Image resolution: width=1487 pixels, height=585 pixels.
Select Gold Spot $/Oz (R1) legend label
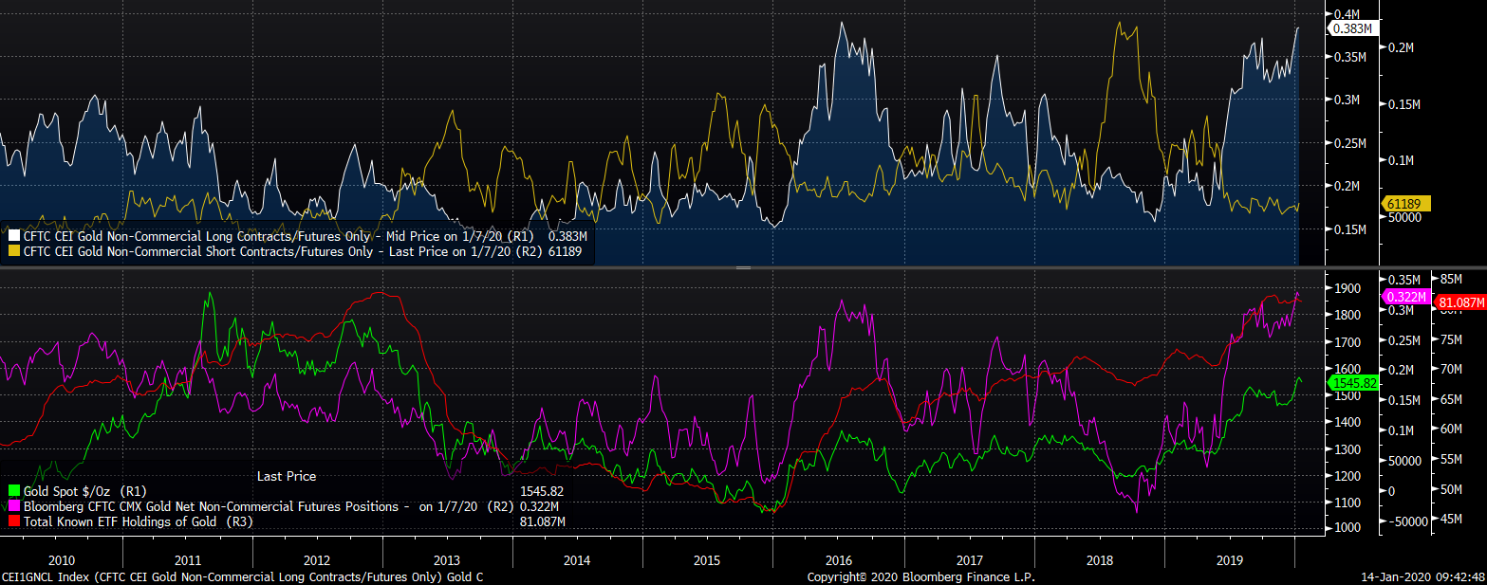87,491
